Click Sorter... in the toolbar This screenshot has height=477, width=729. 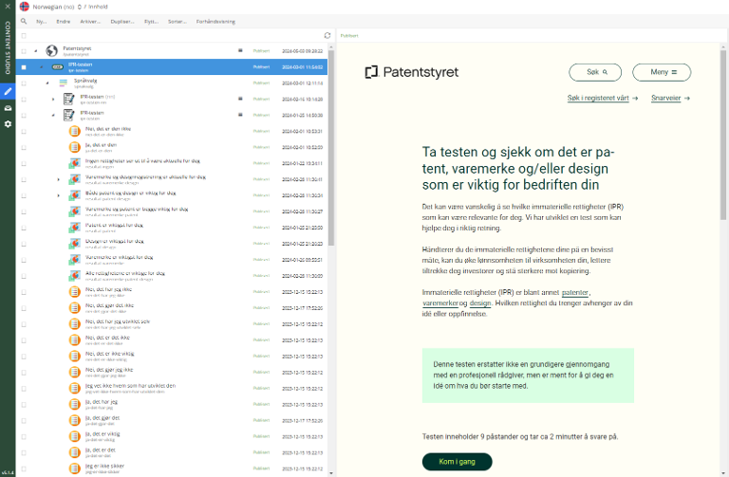(178, 22)
